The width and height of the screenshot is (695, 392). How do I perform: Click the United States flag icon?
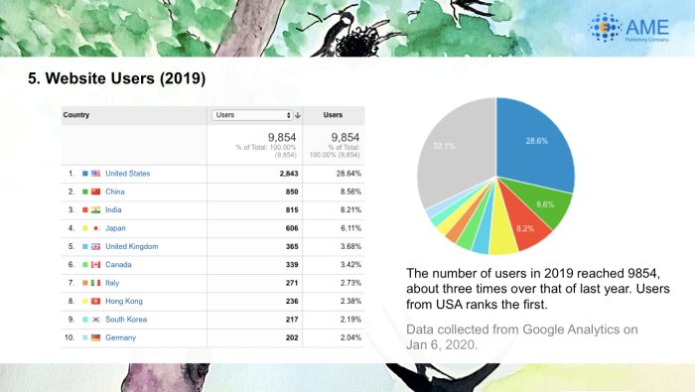coord(95,174)
